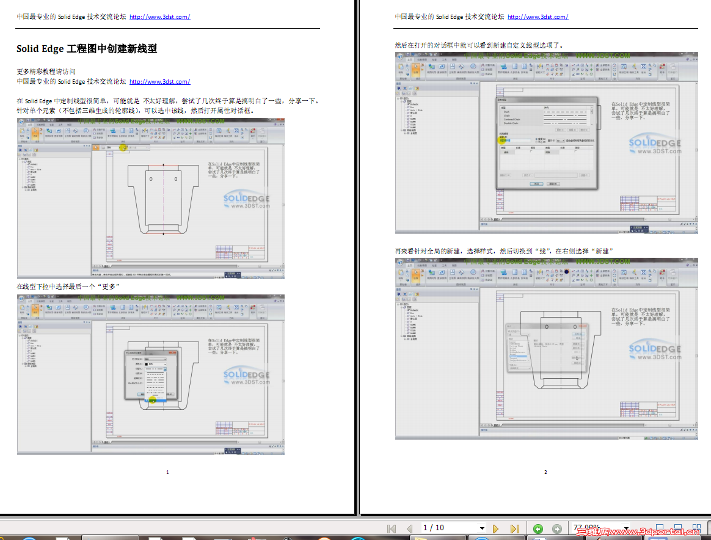Click the screenshot showing the style dialog on page 2
The image size is (711, 540).
(x=547, y=349)
